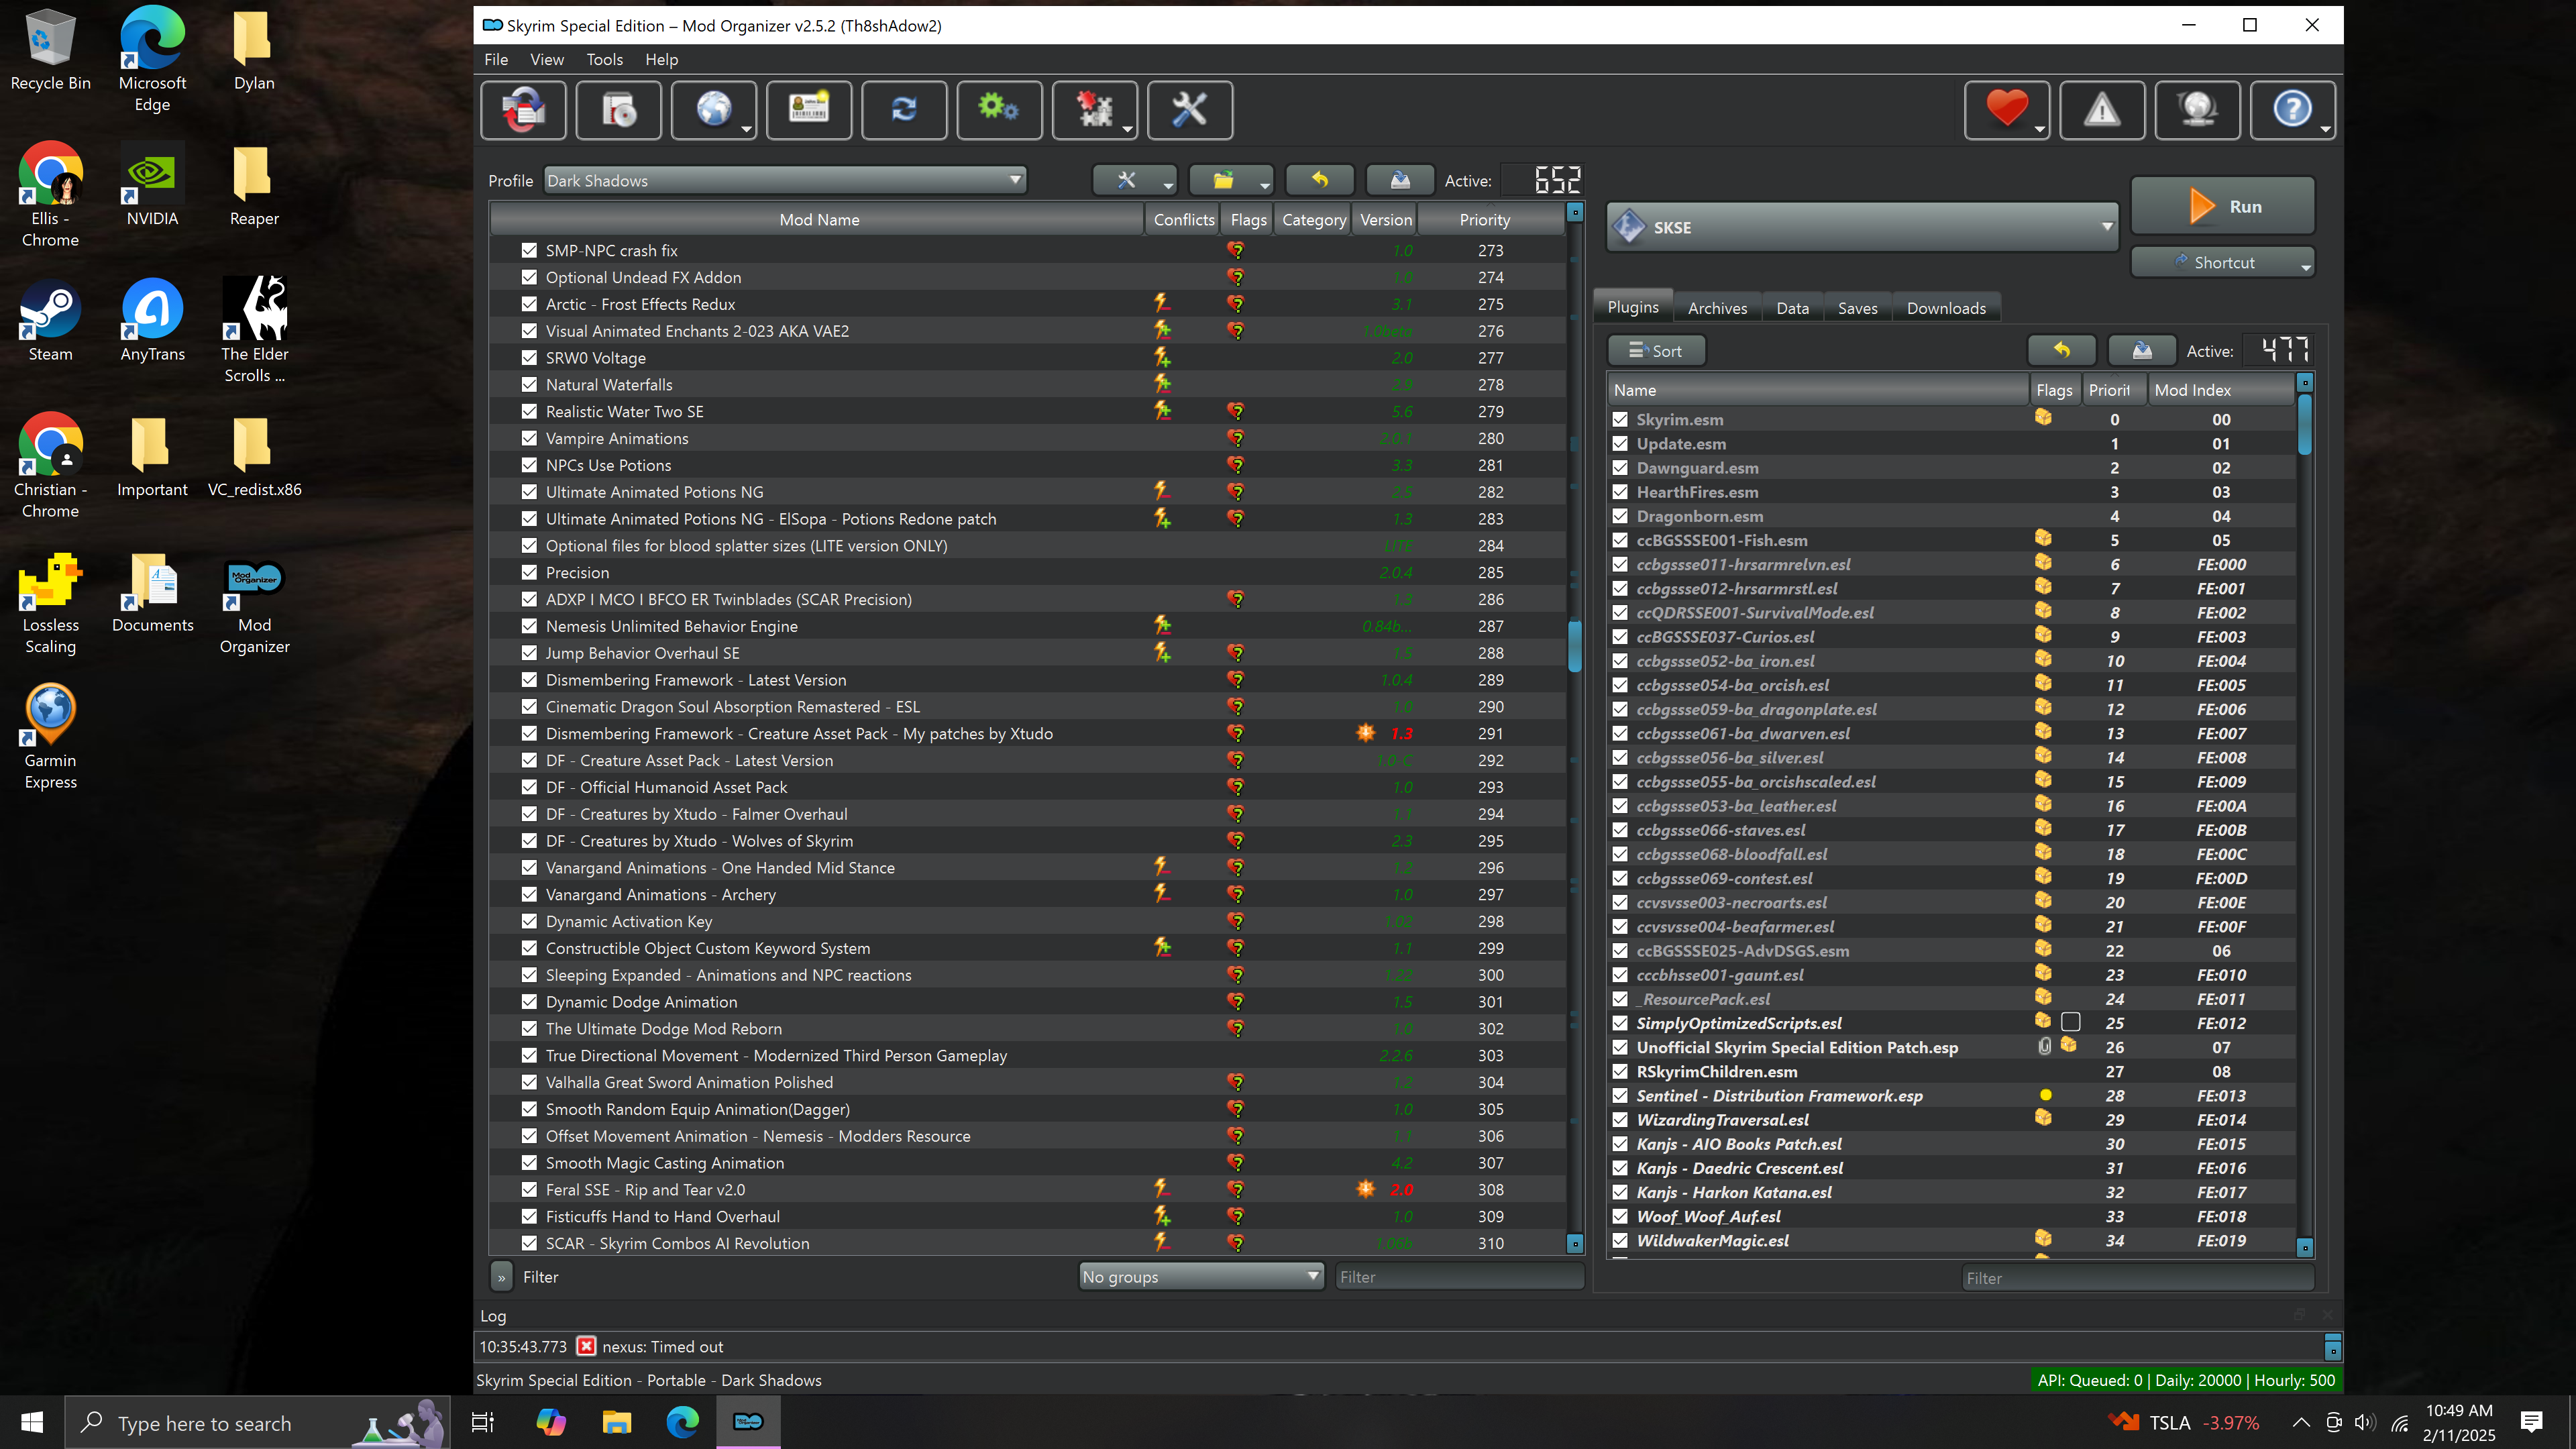Toggle the SMP-NPC crash fix checkbox

[x=529, y=250]
